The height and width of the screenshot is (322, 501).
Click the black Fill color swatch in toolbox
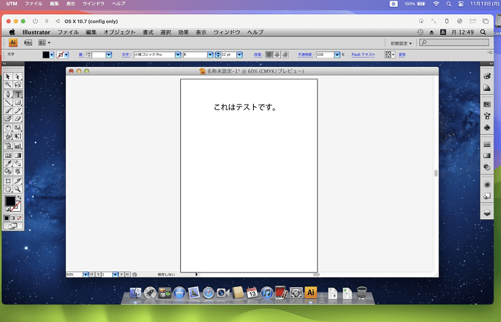pos(10,201)
